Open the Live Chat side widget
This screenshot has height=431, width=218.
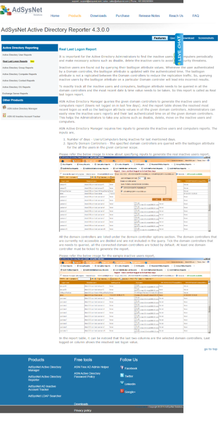179,49
